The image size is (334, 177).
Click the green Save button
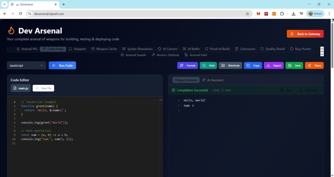point(294,65)
